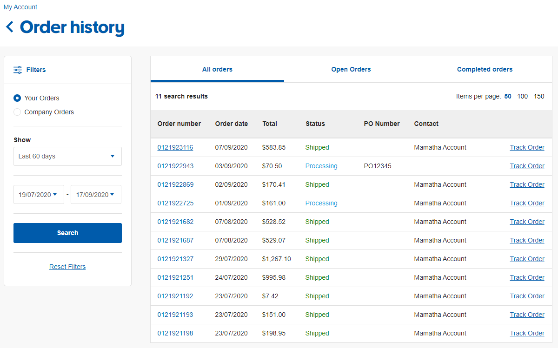
Task: Select the Company Orders radio button
Action: point(17,112)
